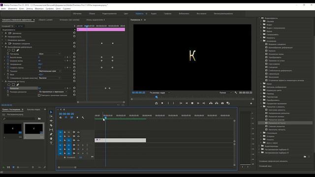Click Extract button in Program monitor

(x=217, y=103)
